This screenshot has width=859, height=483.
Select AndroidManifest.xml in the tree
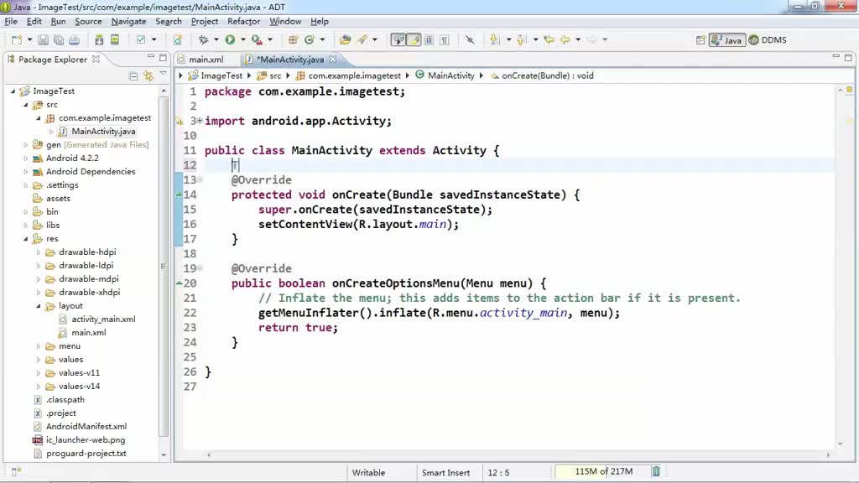point(86,427)
